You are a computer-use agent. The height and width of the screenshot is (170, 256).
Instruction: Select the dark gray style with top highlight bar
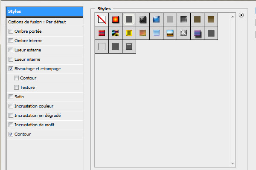(x=129, y=47)
